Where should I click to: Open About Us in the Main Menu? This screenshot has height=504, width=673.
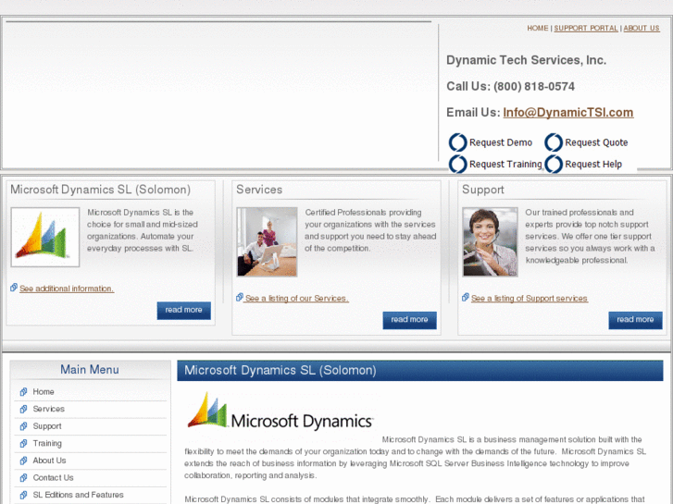(49, 461)
